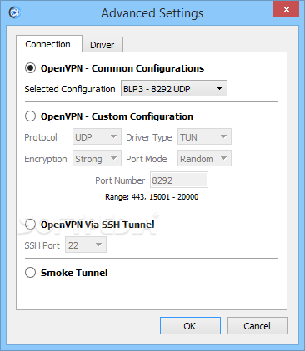Enable OpenVPN Via SSH Tunnel option

[x=30, y=225]
